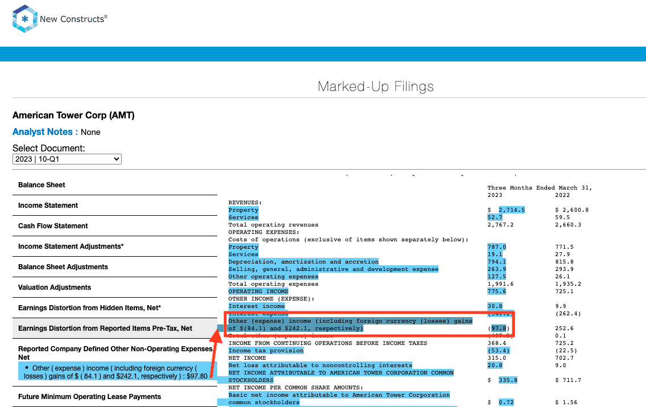
Task: Click the Analyst Notes link
Action: point(45,132)
